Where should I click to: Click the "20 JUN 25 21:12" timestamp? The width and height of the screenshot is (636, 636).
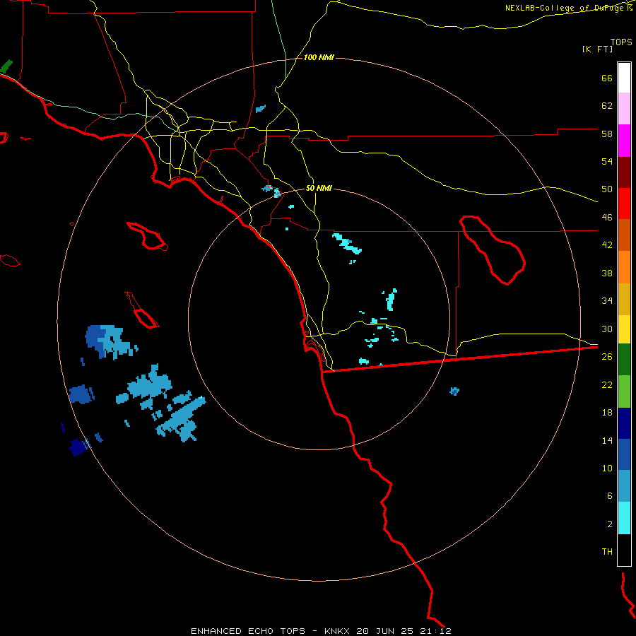[x=404, y=631]
